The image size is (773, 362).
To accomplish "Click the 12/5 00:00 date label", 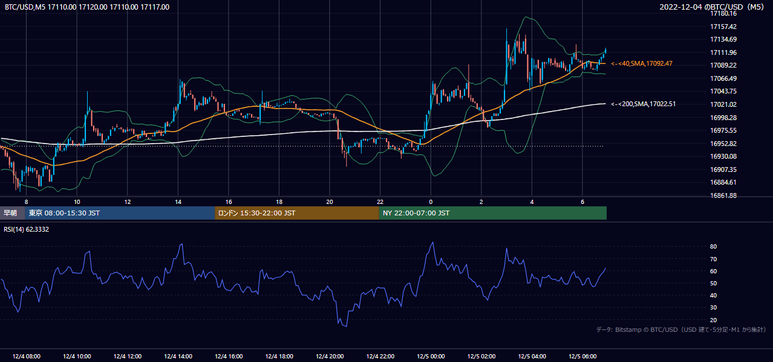I will point(431,357).
